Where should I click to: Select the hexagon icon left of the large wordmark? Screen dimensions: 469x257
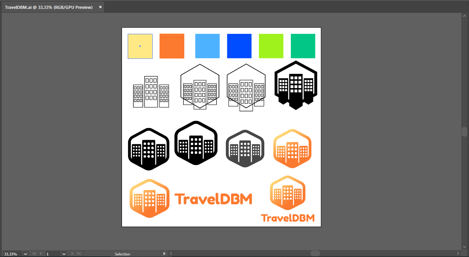[x=150, y=199]
